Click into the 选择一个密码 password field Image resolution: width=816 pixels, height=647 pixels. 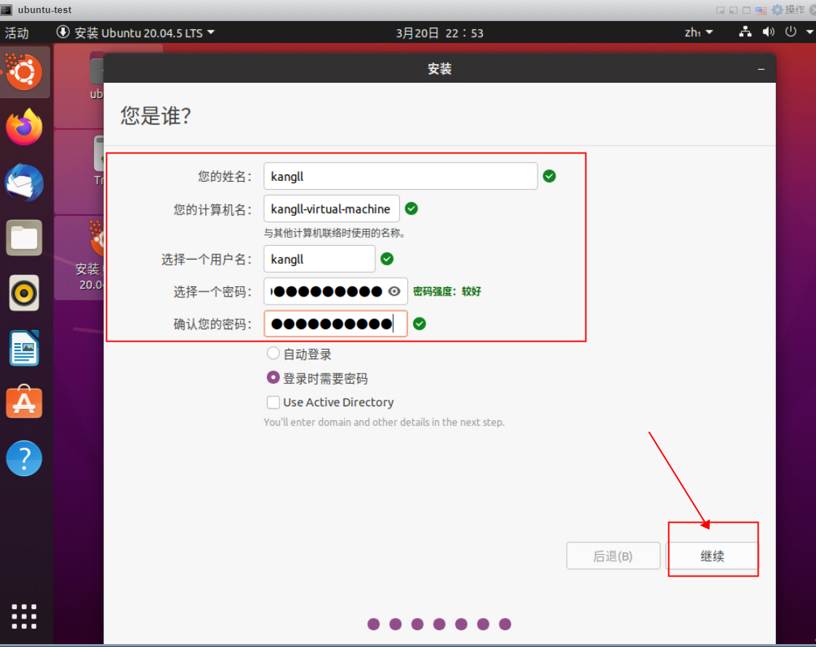335,292
